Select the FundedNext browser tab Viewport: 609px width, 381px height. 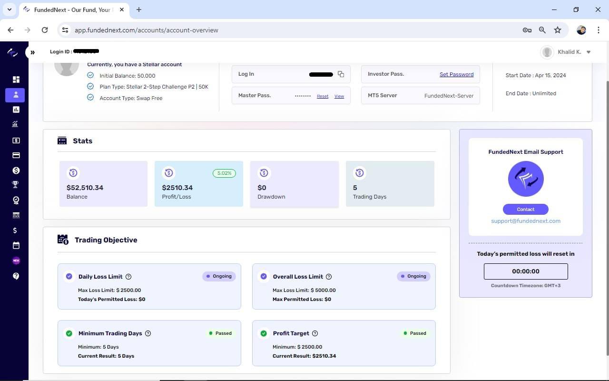(x=74, y=10)
